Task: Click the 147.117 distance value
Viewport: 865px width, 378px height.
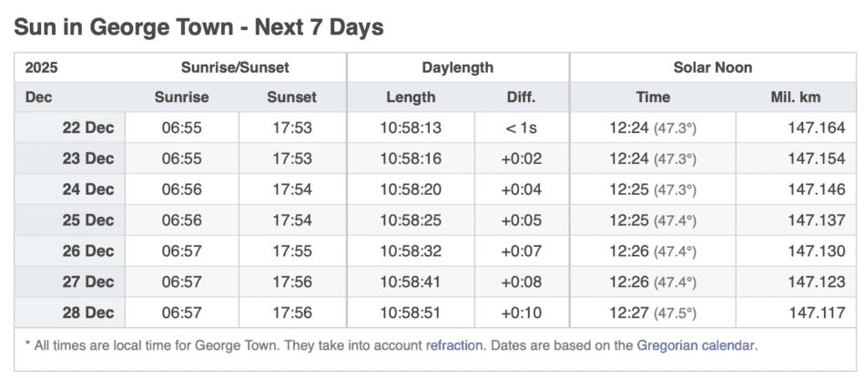Action: point(817,312)
